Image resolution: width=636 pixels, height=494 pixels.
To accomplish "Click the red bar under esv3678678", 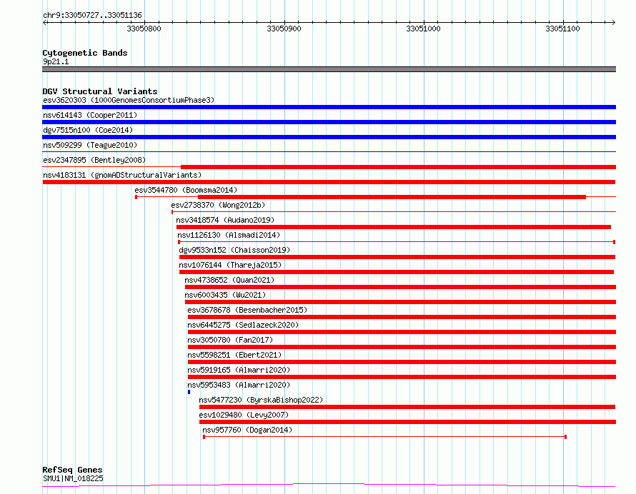I will [x=402, y=317].
